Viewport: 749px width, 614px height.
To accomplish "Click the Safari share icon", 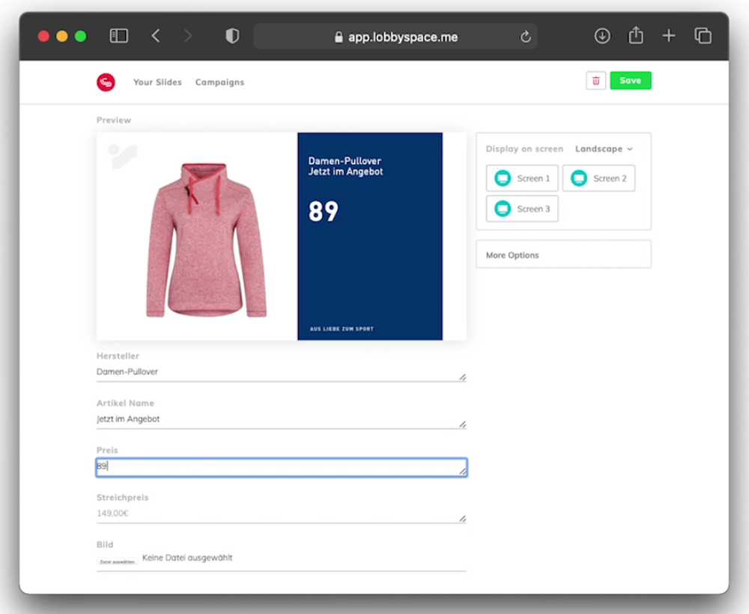I will [635, 35].
